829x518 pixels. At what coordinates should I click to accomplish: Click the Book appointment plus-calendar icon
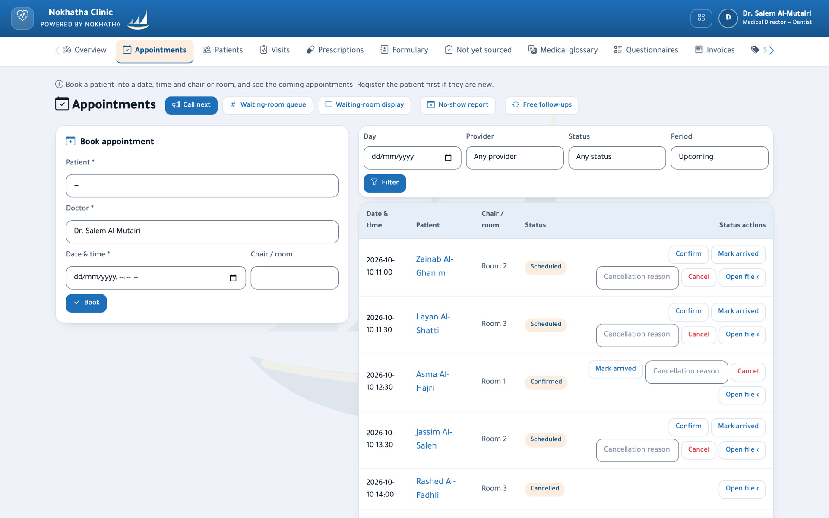[70, 141]
